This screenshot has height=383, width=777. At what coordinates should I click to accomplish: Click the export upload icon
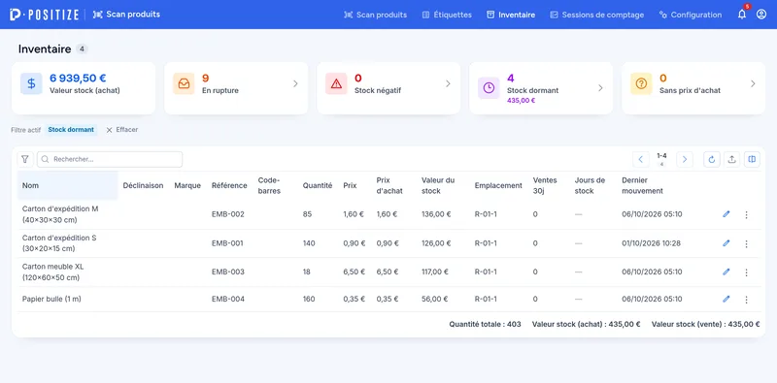(731, 159)
